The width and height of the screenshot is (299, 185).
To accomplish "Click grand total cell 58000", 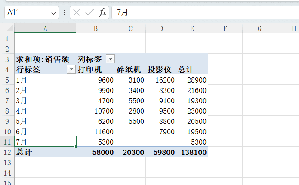I will [x=96, y=152].
